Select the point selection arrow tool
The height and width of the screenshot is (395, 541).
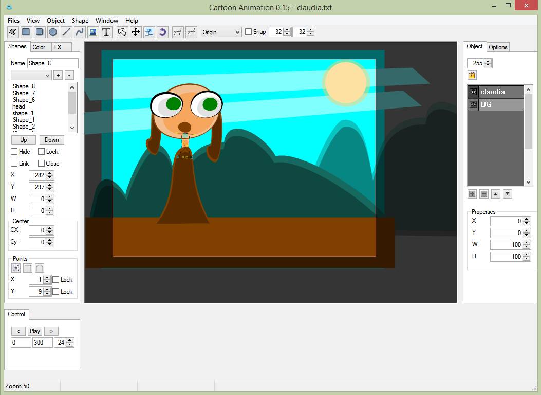122,32
